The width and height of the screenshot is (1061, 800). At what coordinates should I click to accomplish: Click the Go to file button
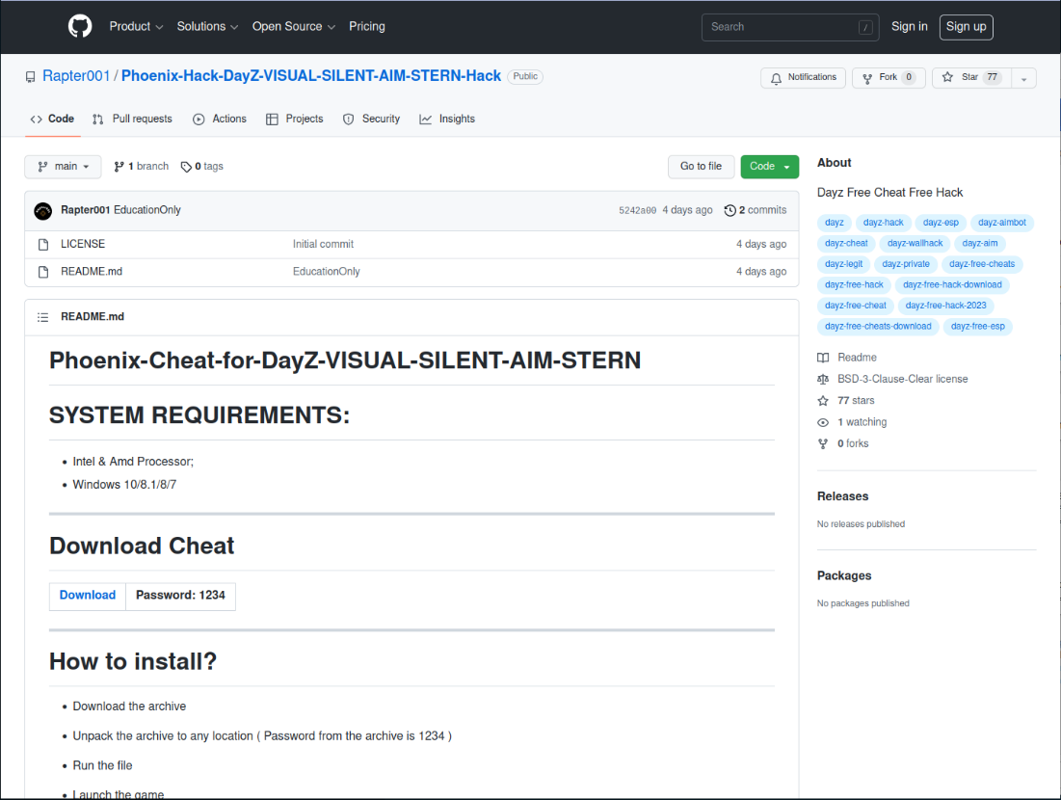click(x=701, y=167)
